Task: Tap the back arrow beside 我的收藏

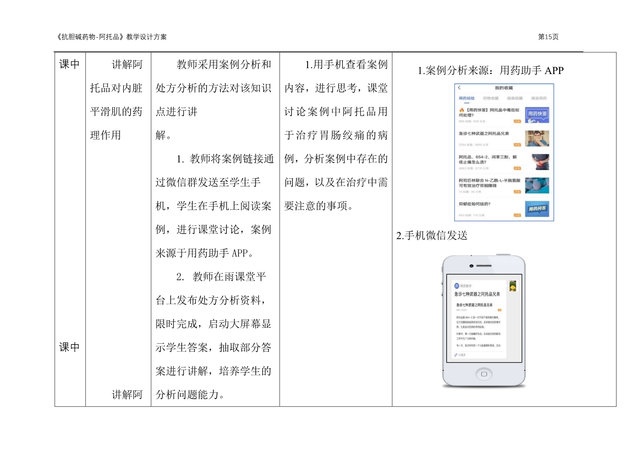Action: click(459, 87)
